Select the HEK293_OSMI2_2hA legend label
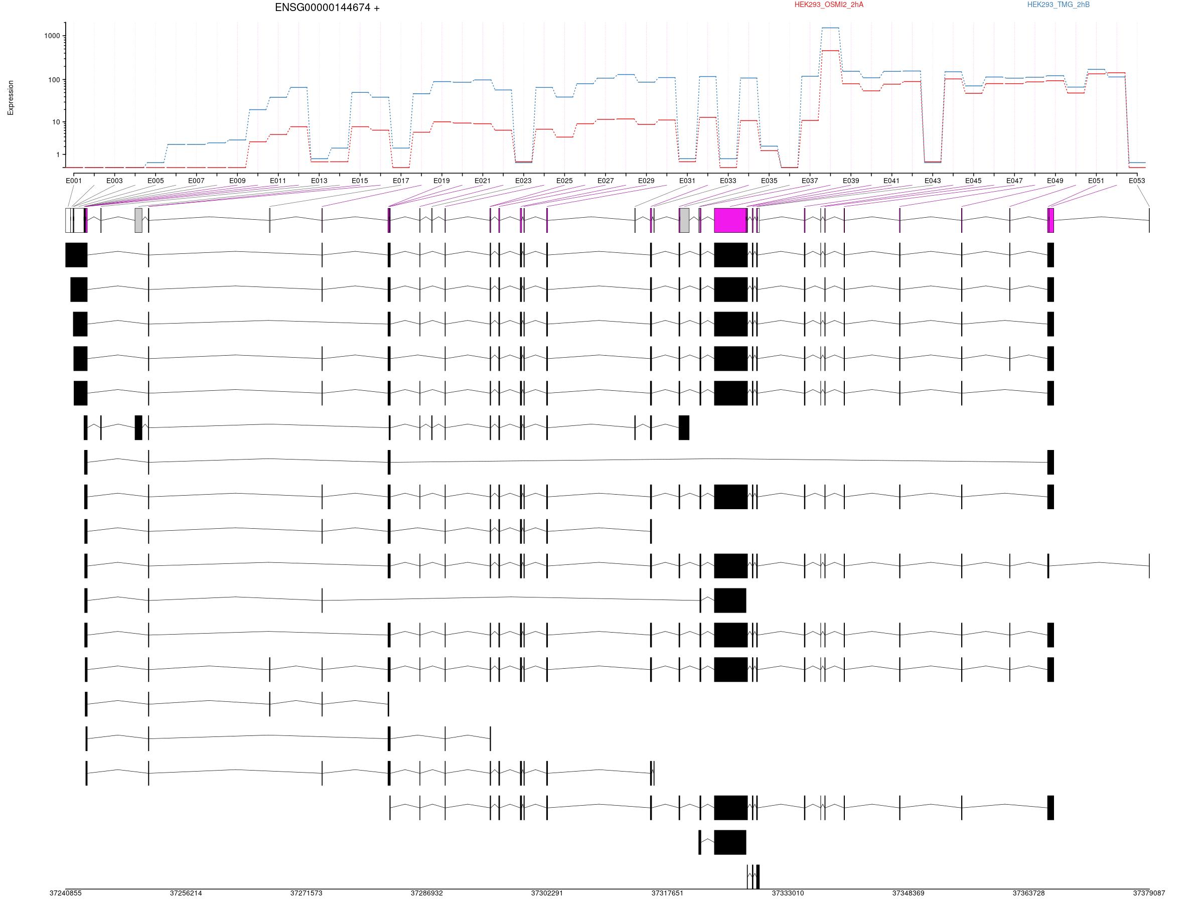The image size is (1204, 903). tap(828, 5)
